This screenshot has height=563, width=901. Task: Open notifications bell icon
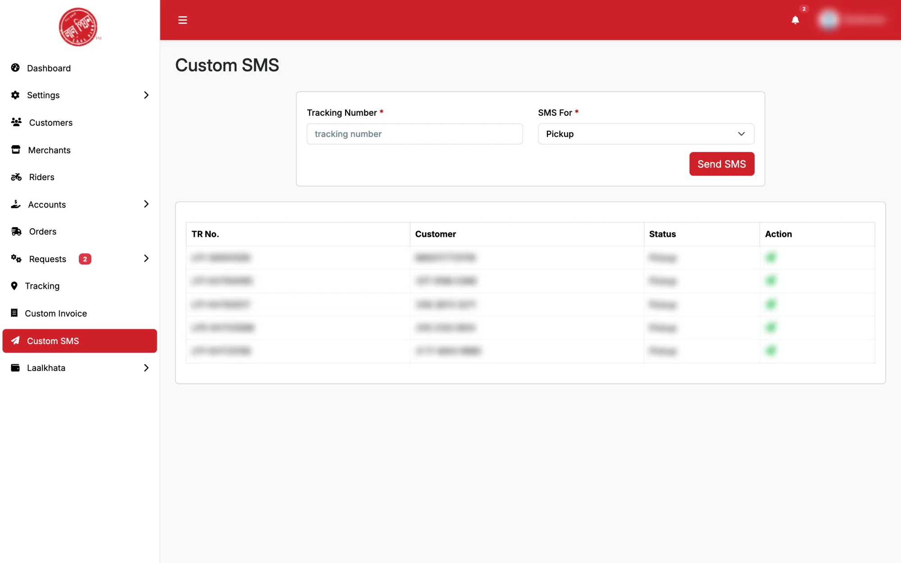tap(795, 20)
